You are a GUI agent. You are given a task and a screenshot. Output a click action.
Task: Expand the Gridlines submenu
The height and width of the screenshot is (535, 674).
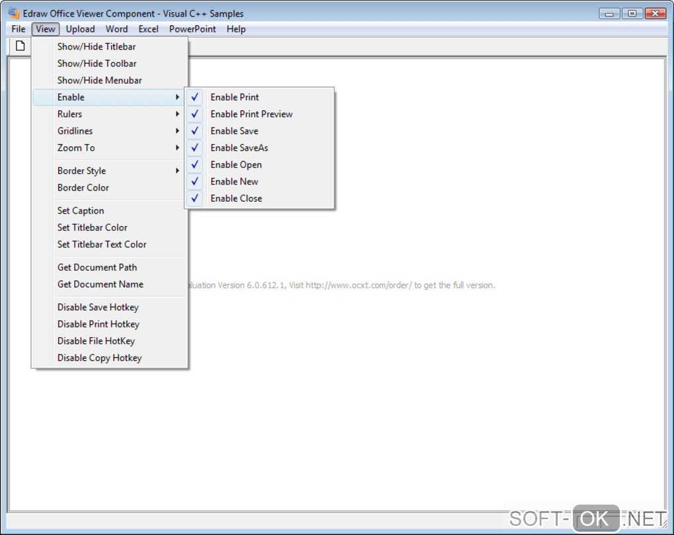pos(110,131)
